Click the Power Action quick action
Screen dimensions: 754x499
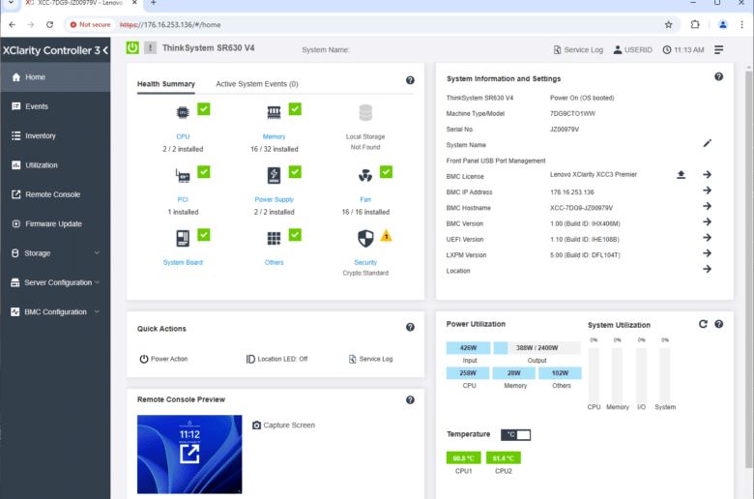pyautogui.click(x=163, y=359)
